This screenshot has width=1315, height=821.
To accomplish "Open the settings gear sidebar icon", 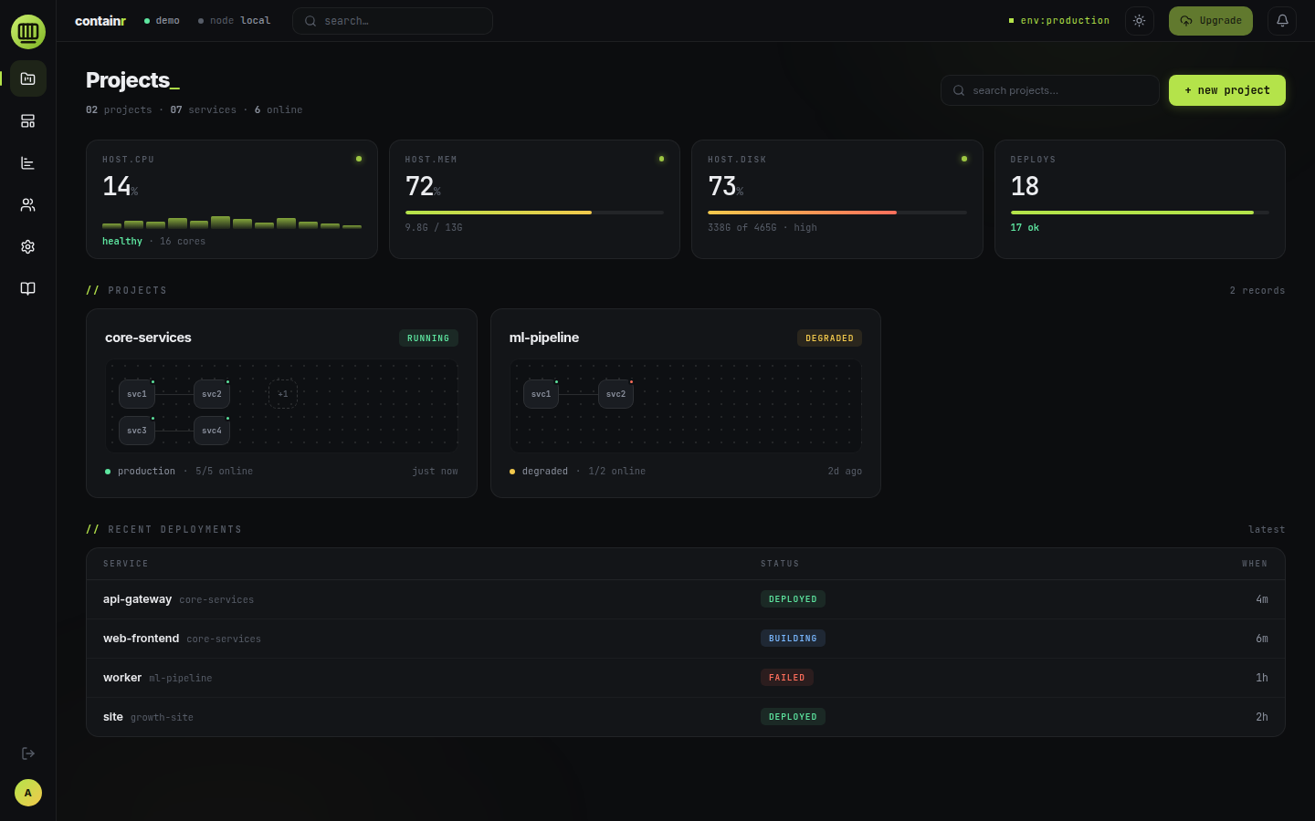I will 28,246.
